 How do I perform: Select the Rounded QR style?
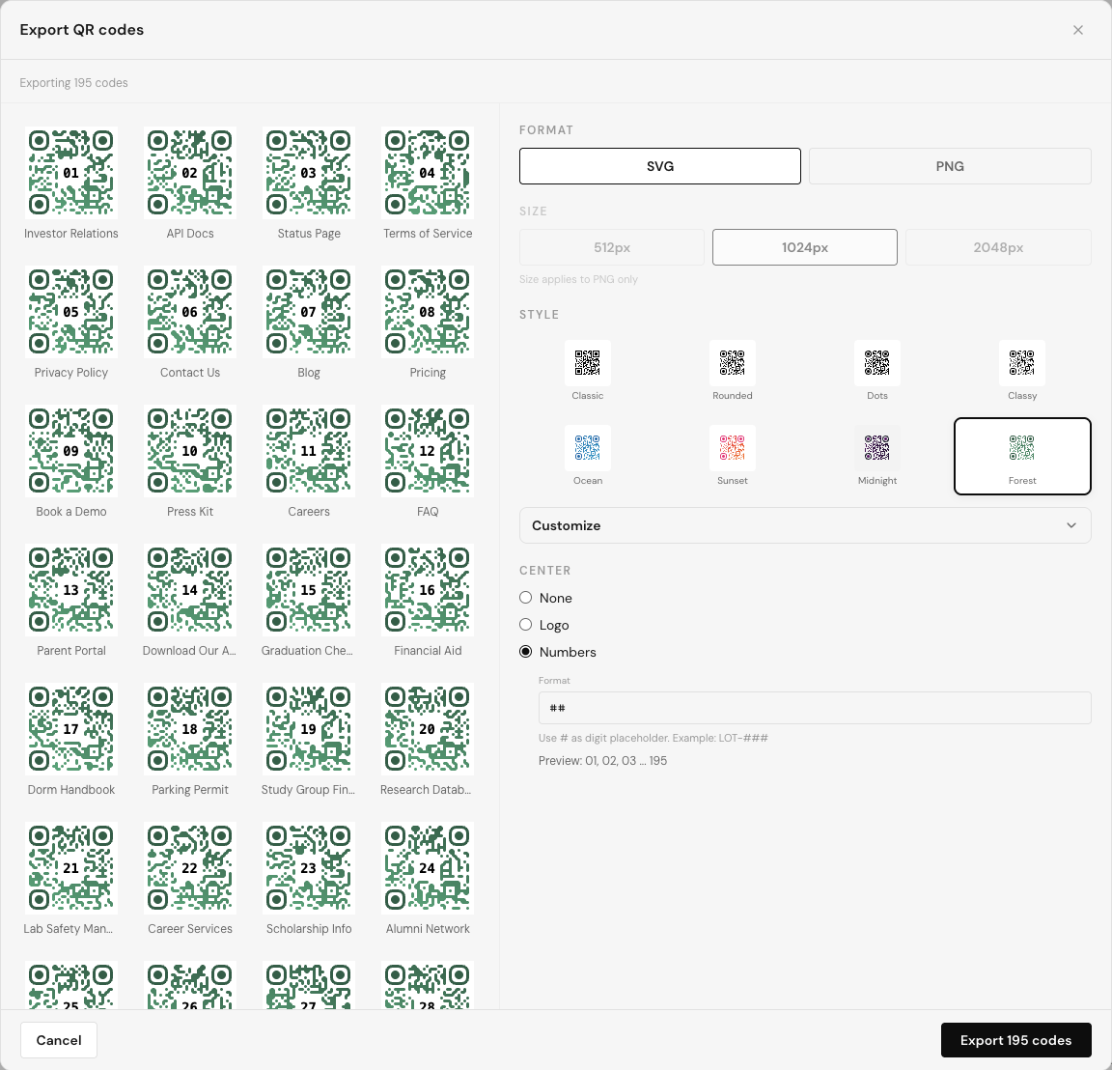(732, 371)
